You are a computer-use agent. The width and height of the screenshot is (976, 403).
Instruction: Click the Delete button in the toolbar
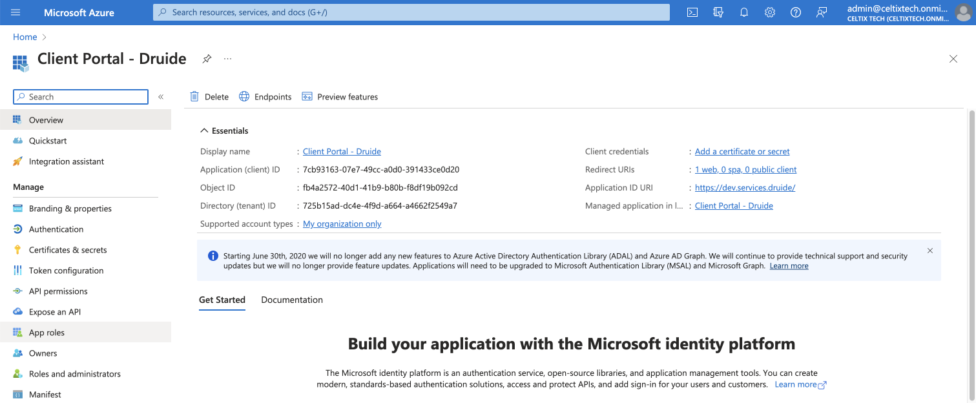[x=209, y=97]
